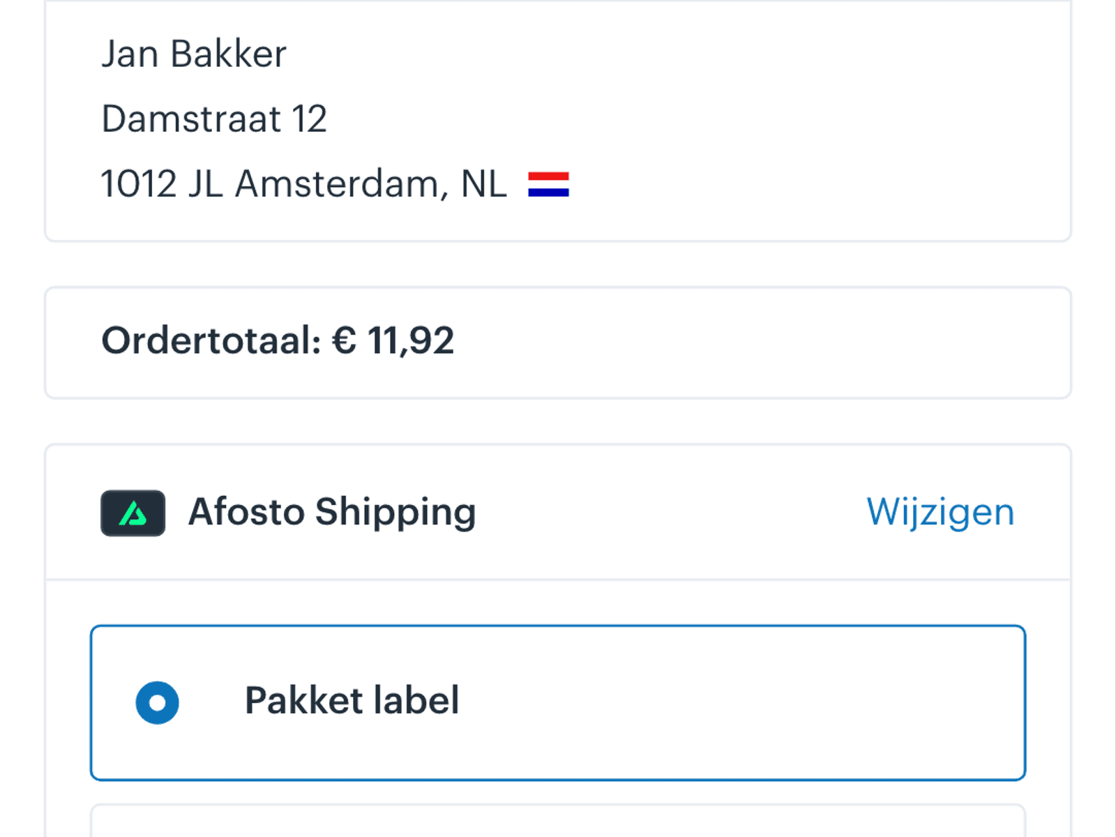Click the Ordertotaal label text
The width and height of the screenshot is (1116, 837).
coord(211,341)
